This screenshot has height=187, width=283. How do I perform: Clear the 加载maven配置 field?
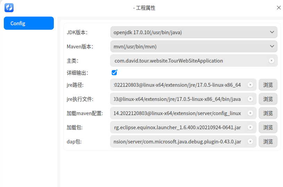tap(250, 113)
